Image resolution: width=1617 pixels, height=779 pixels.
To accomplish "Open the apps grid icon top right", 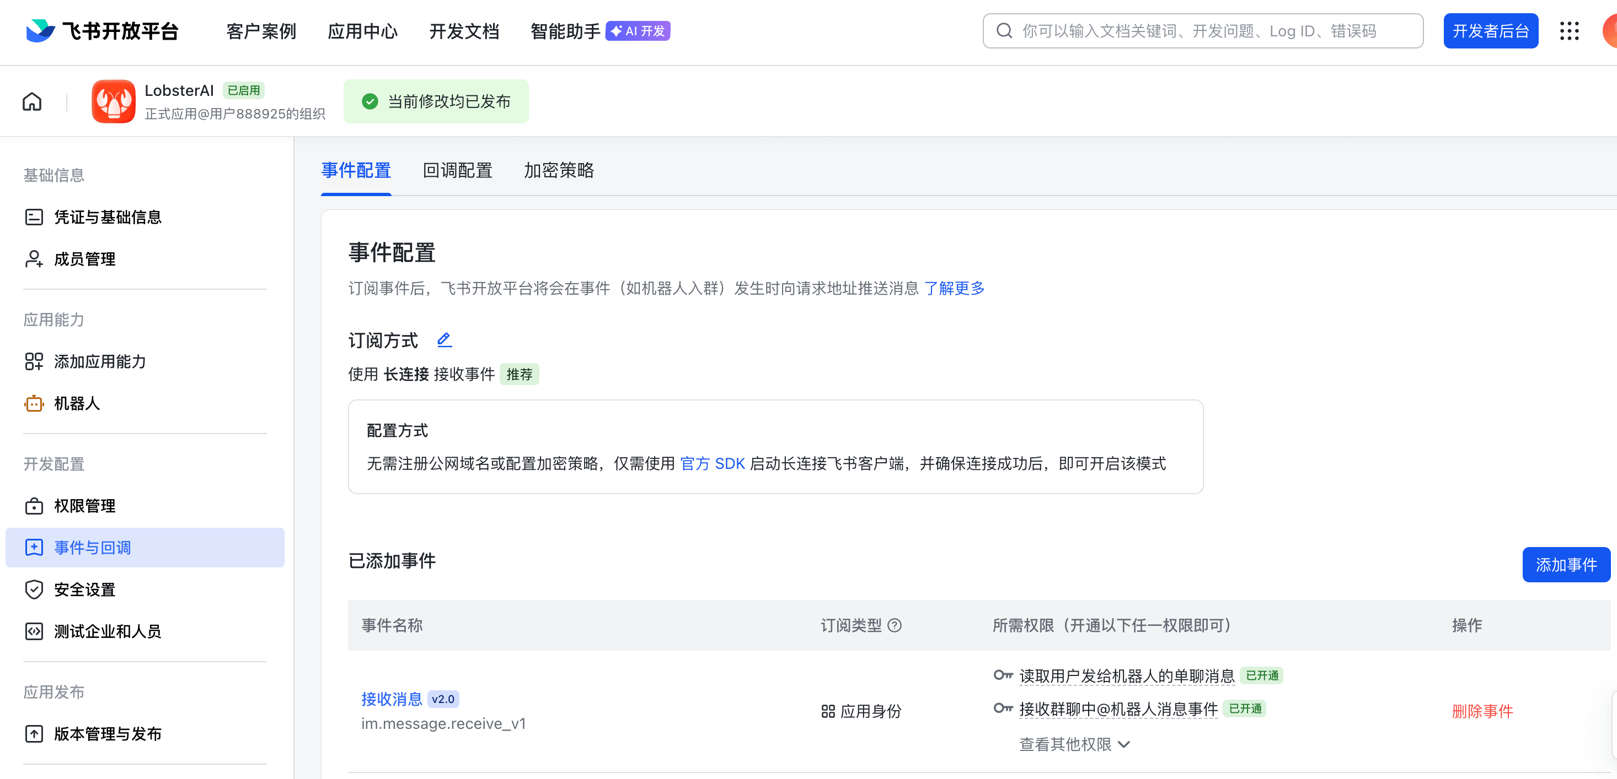I will coord(1569,31).
